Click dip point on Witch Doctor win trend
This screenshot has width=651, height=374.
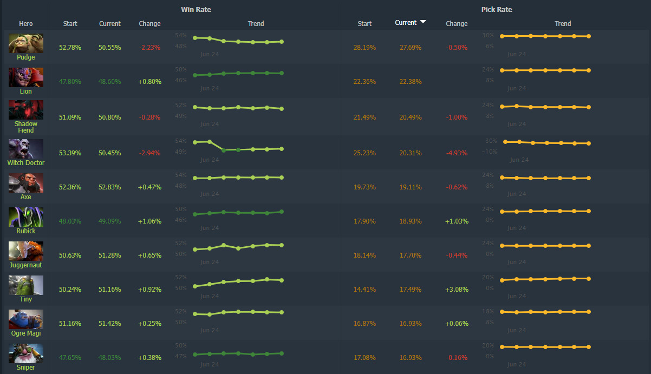click(x=223, y=150)
